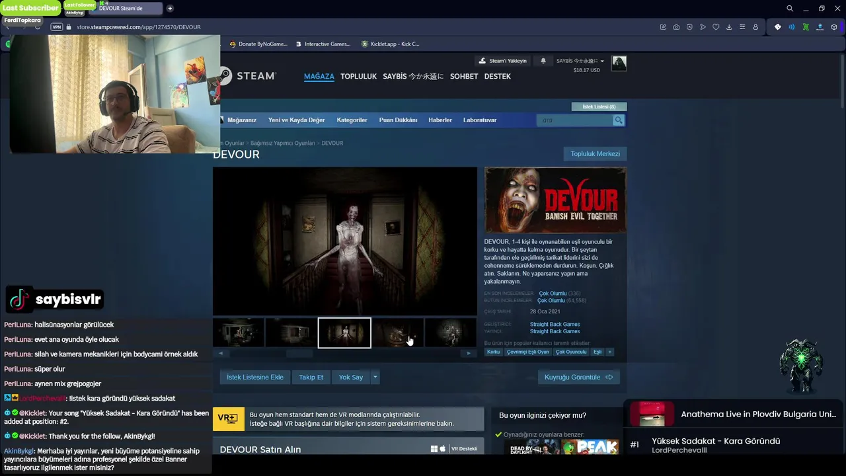Image resolution: width=846 pixels, height=476 pixels.
Task: Click the heart bookmark icon
Action: click(716, 27)
